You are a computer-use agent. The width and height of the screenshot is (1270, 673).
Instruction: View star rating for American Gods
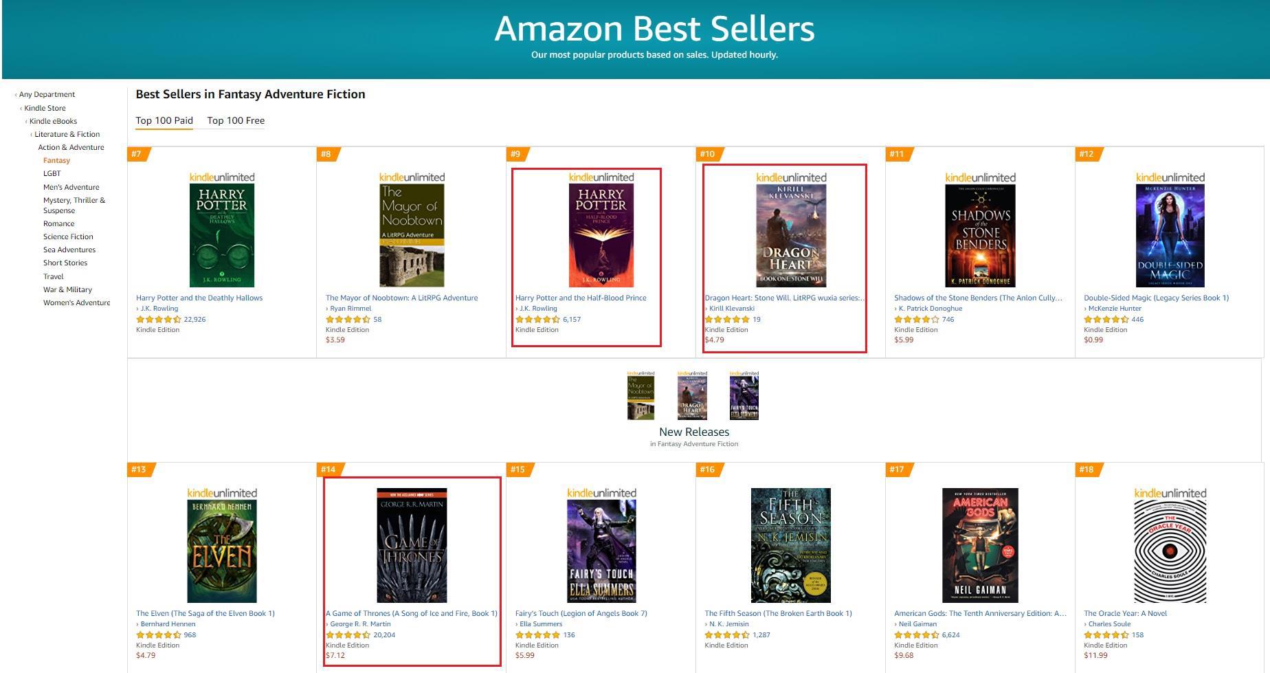tap(915, 635)
